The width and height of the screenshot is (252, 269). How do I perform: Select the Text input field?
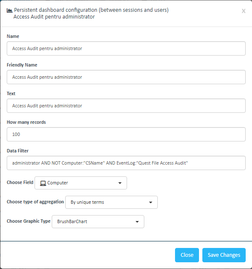[x=126, y=106]
